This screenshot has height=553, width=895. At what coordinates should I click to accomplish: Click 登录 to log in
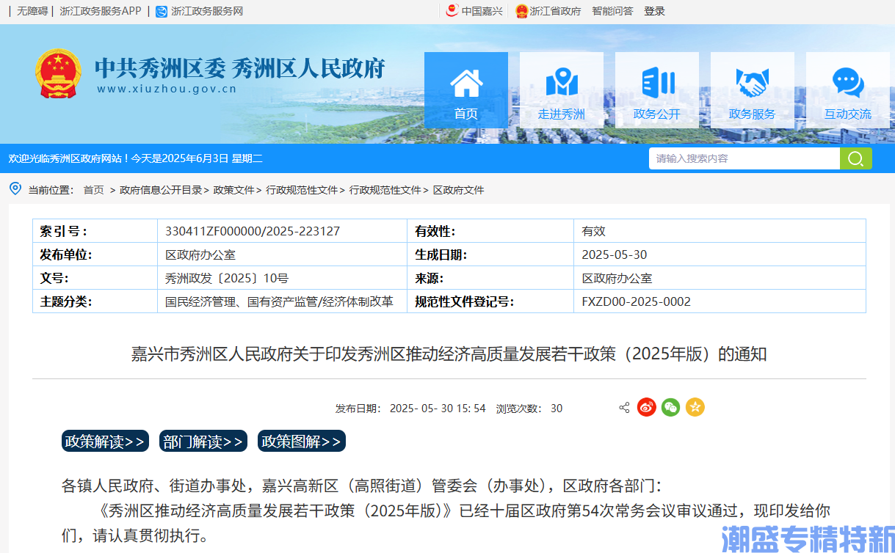654,11
